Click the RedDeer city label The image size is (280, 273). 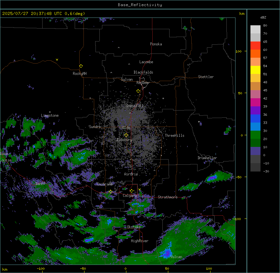pyautogui.click(x=143, y=83)
